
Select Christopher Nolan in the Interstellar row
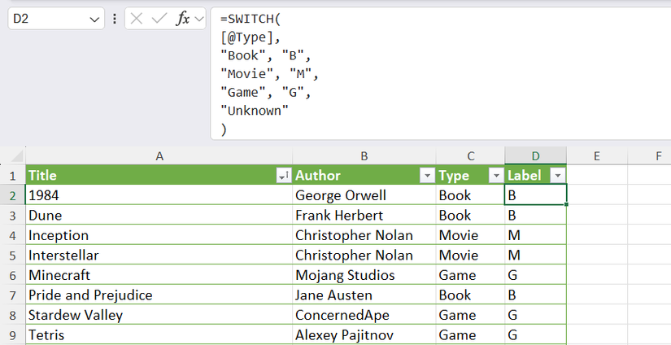point(364,255)
